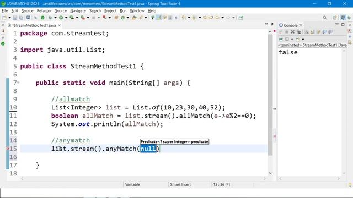Click the Writable status bar entry
353x198 pixels.
[132, 185]
